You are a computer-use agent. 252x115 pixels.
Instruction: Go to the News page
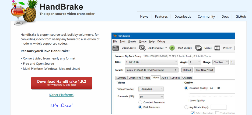point(144,17)
